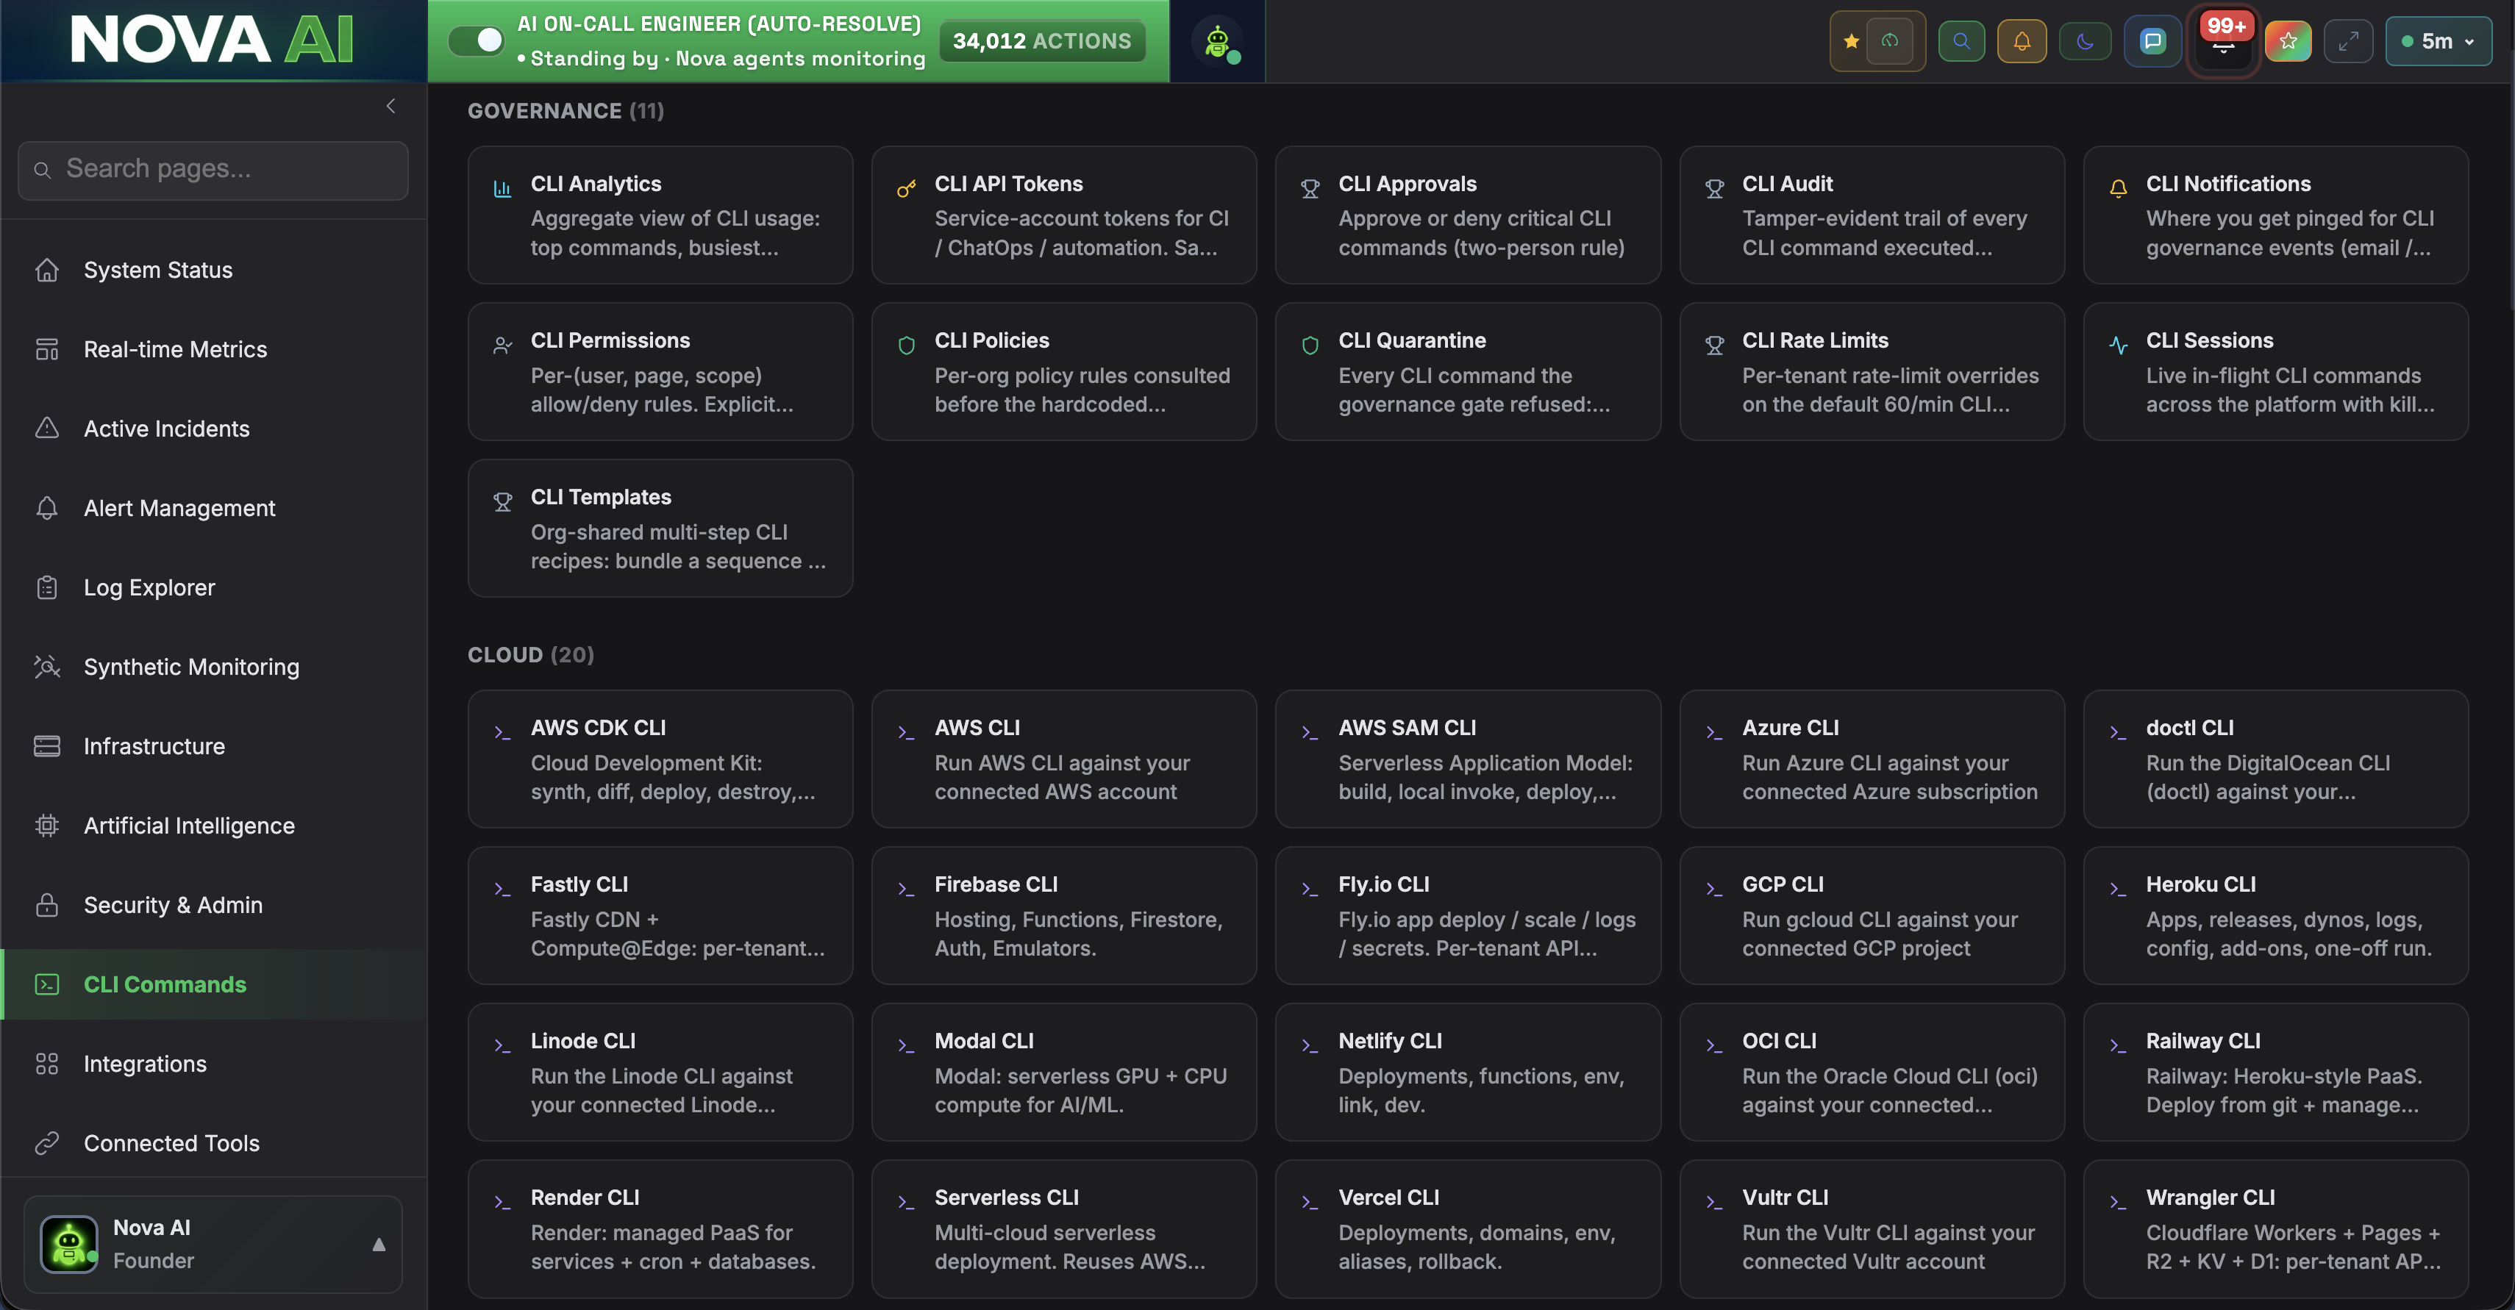The image size is (2515, 1310).
Task: Open the Vultr CLI card
Action: 1872,1228
